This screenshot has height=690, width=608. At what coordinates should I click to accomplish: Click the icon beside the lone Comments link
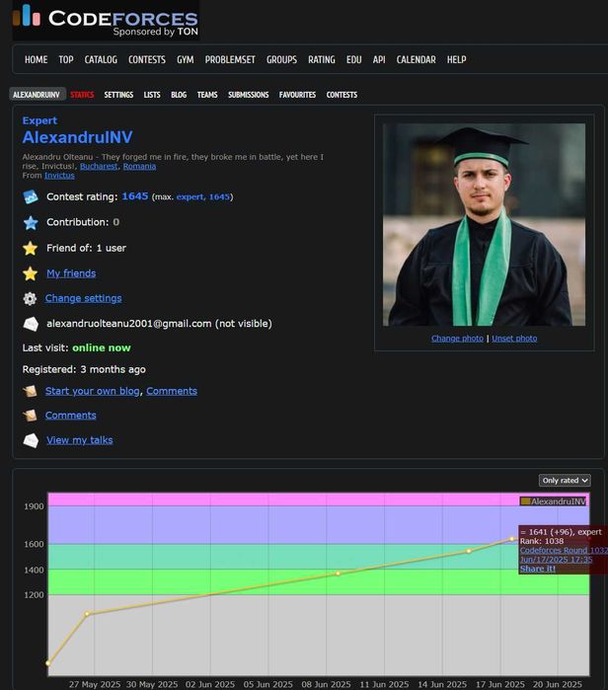point(30,416)
